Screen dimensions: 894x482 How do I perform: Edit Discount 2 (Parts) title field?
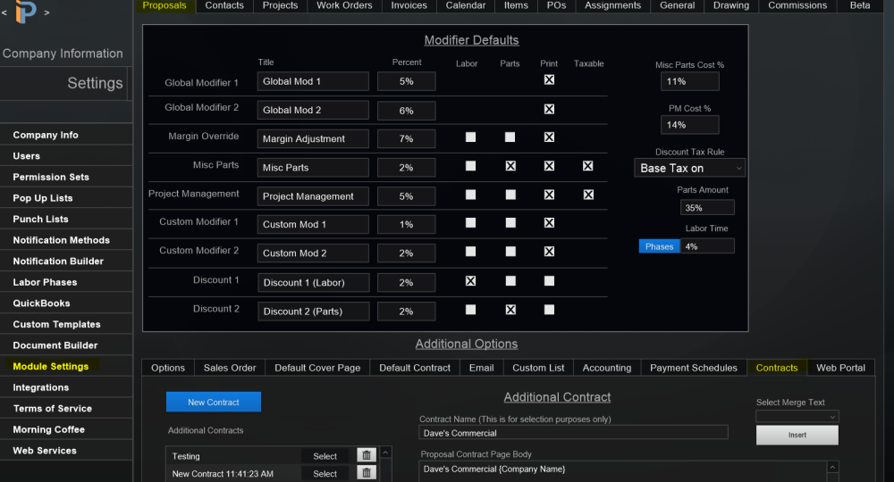click(x=312, y=312)
